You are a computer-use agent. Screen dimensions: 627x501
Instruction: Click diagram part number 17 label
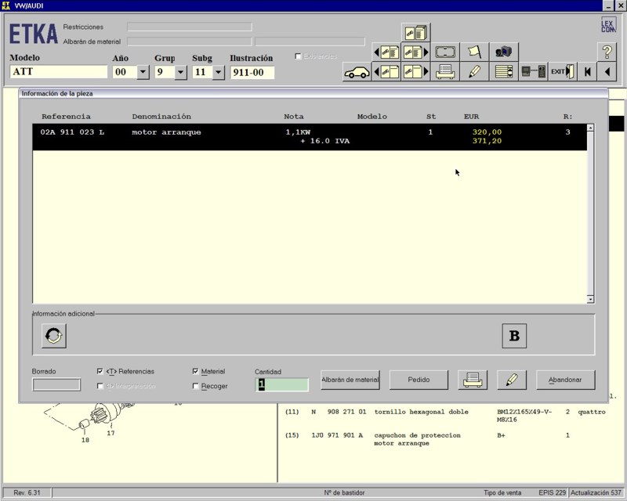coord(111,433)
